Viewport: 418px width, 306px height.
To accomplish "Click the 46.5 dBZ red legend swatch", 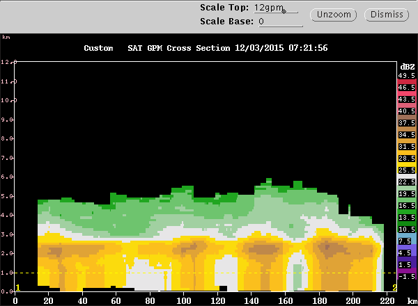I will pos(406,88).
